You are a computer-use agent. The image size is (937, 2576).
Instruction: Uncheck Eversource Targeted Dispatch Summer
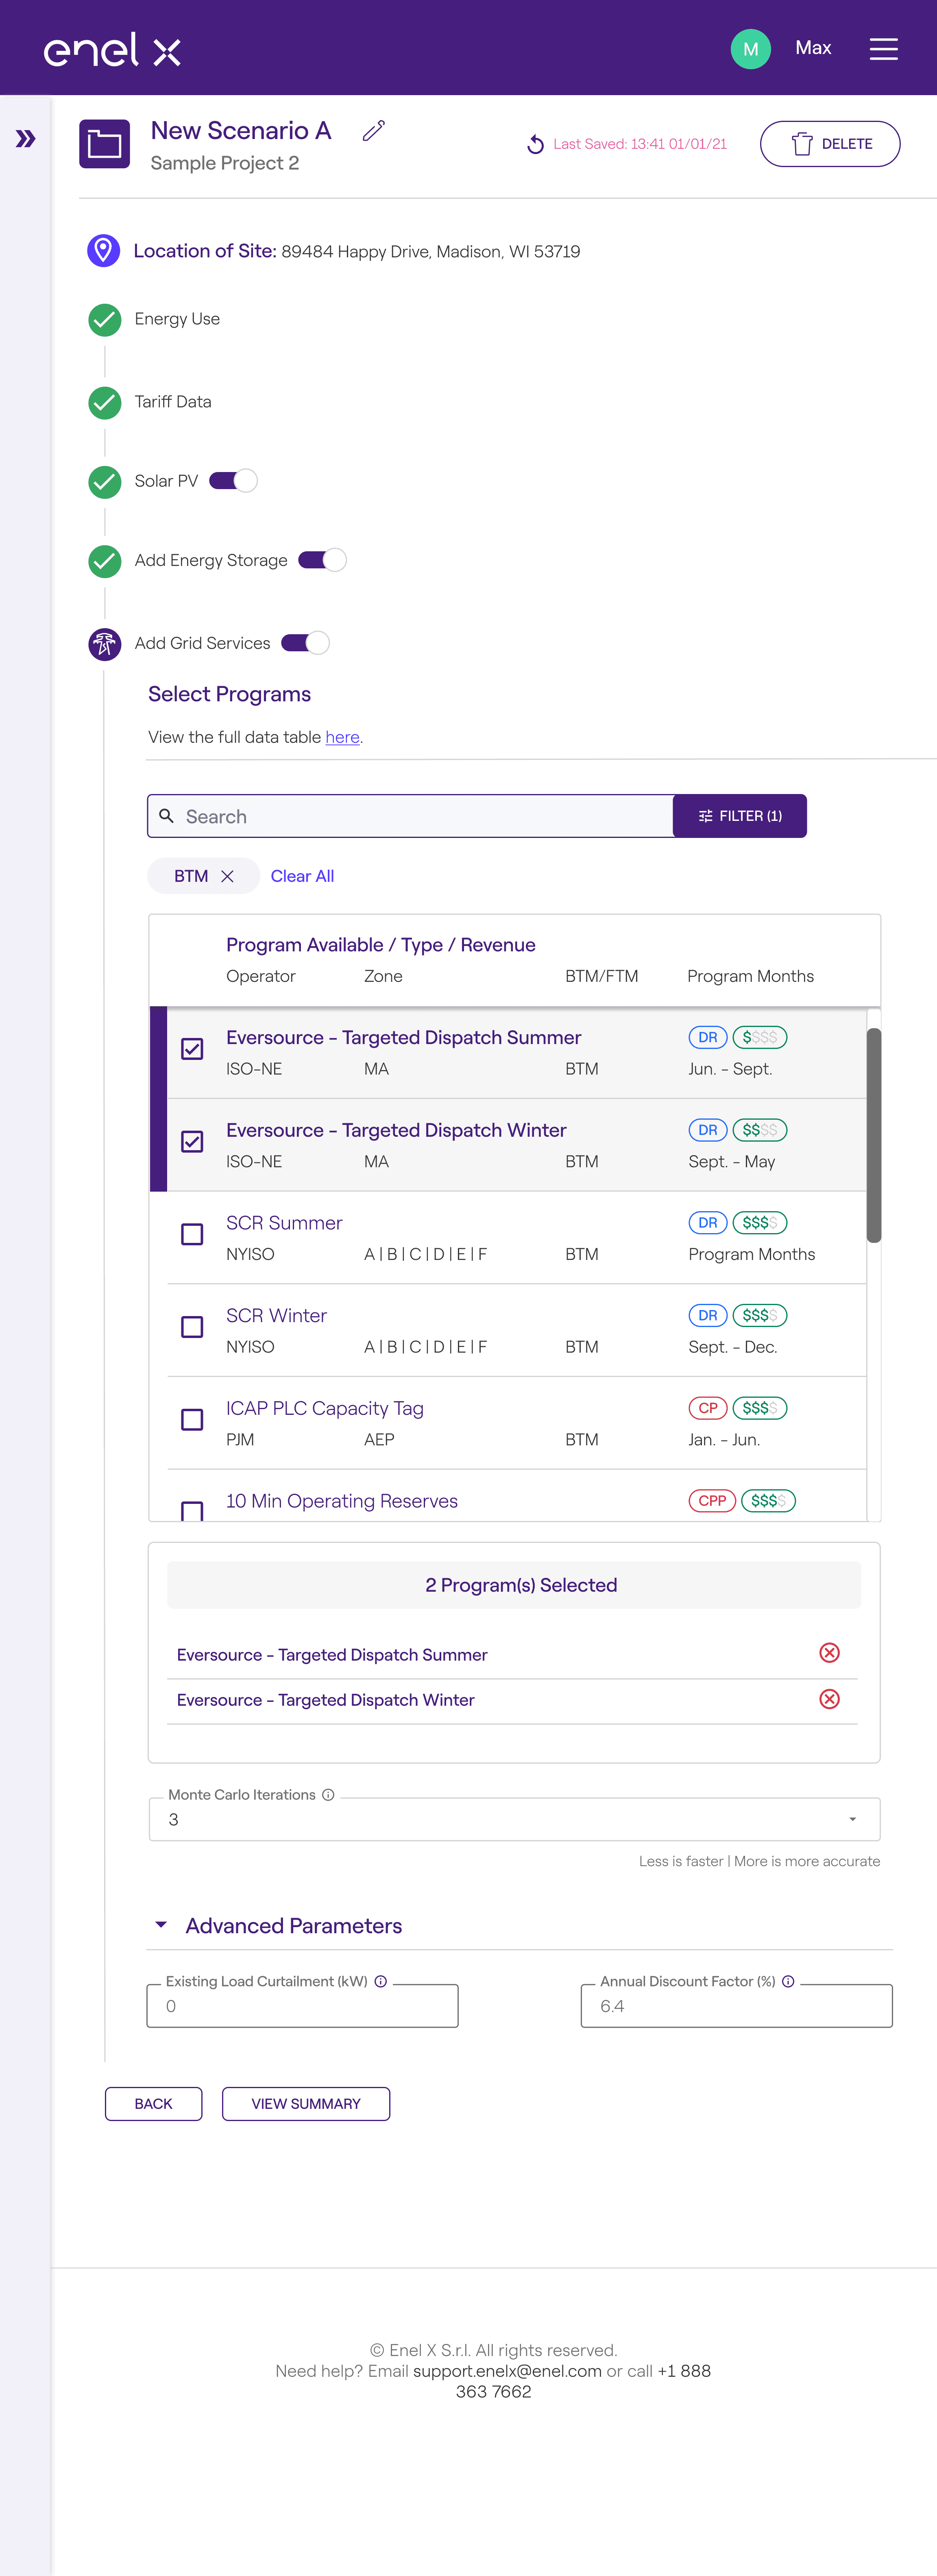[192, 1049]
